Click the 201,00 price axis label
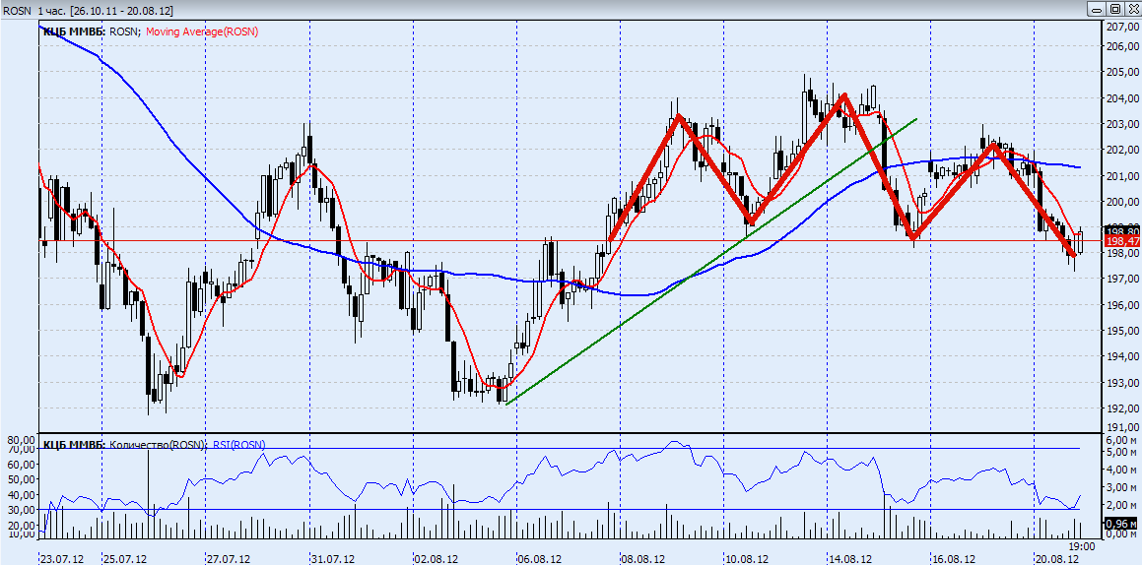The width and height of the screenshot is (1142, 565). 1122,175
